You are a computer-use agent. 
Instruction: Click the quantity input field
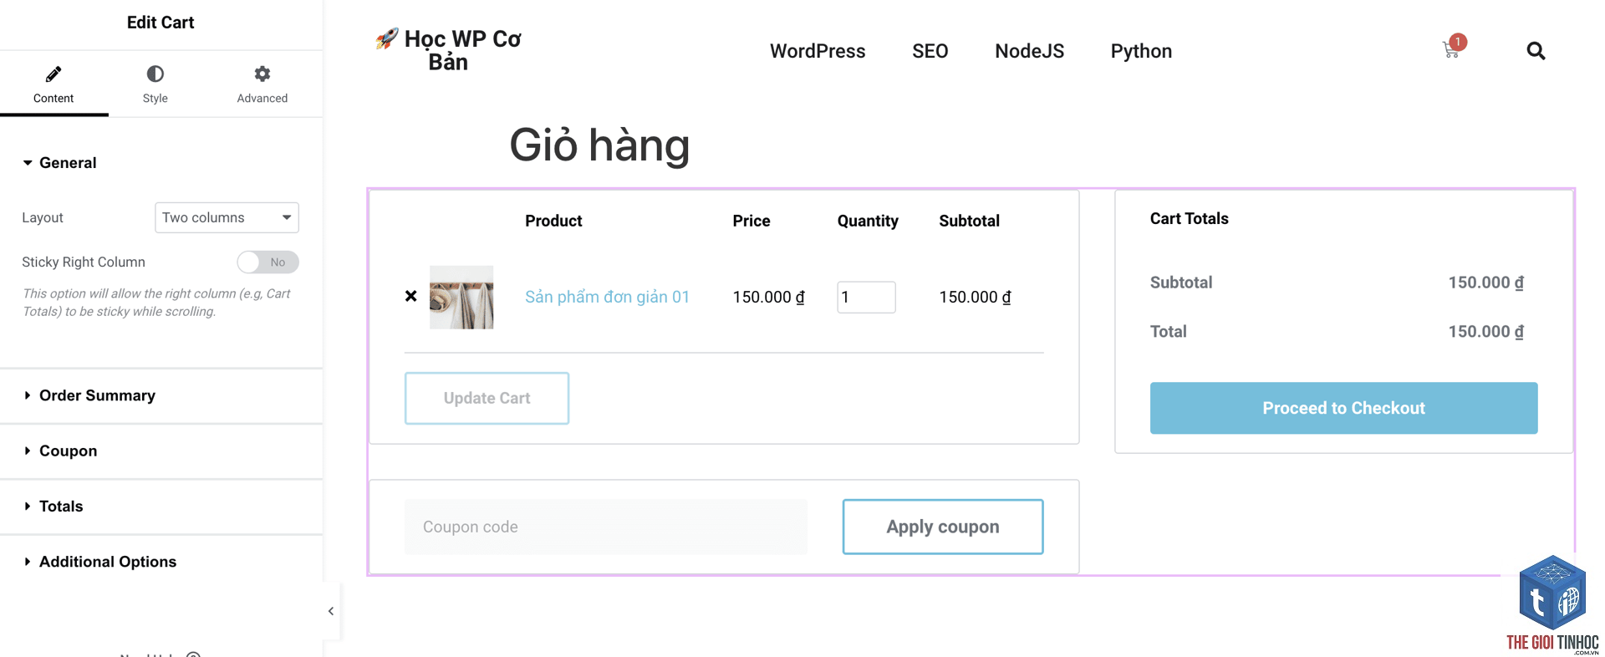[866, 297]
